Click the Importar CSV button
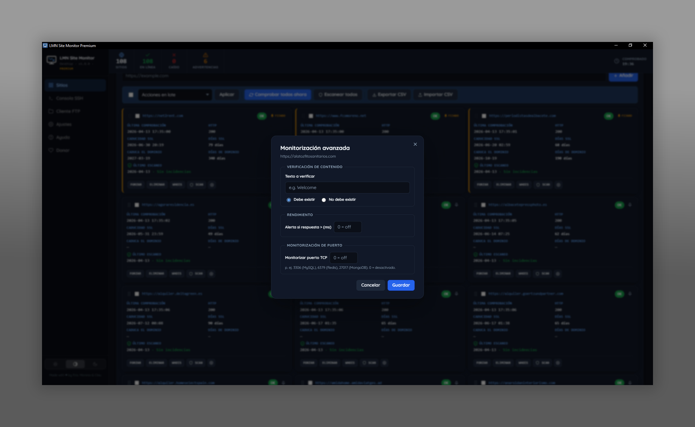Viewport: 695px width, 427px height. click(435, 95)
